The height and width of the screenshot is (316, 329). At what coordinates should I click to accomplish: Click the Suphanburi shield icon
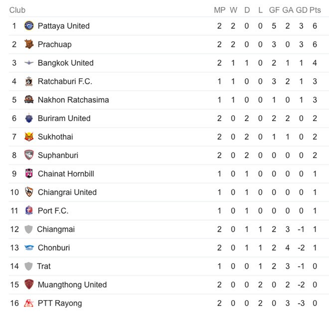29,155
